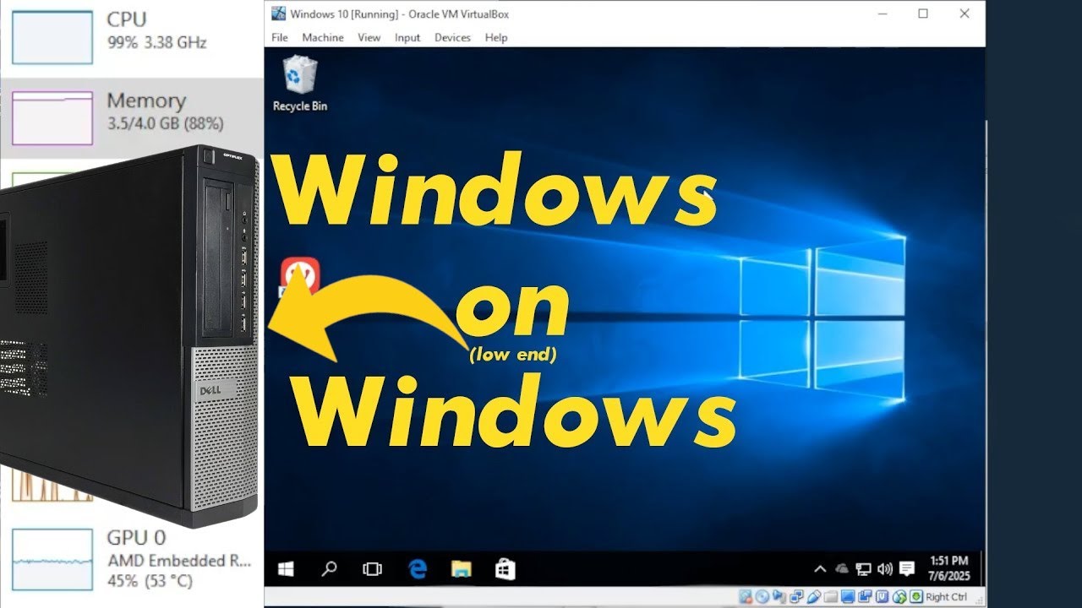This screenshot has height=608, width=1082.
Task: Select the Memory entry in Task Manager
Action: tap(131, 117)
